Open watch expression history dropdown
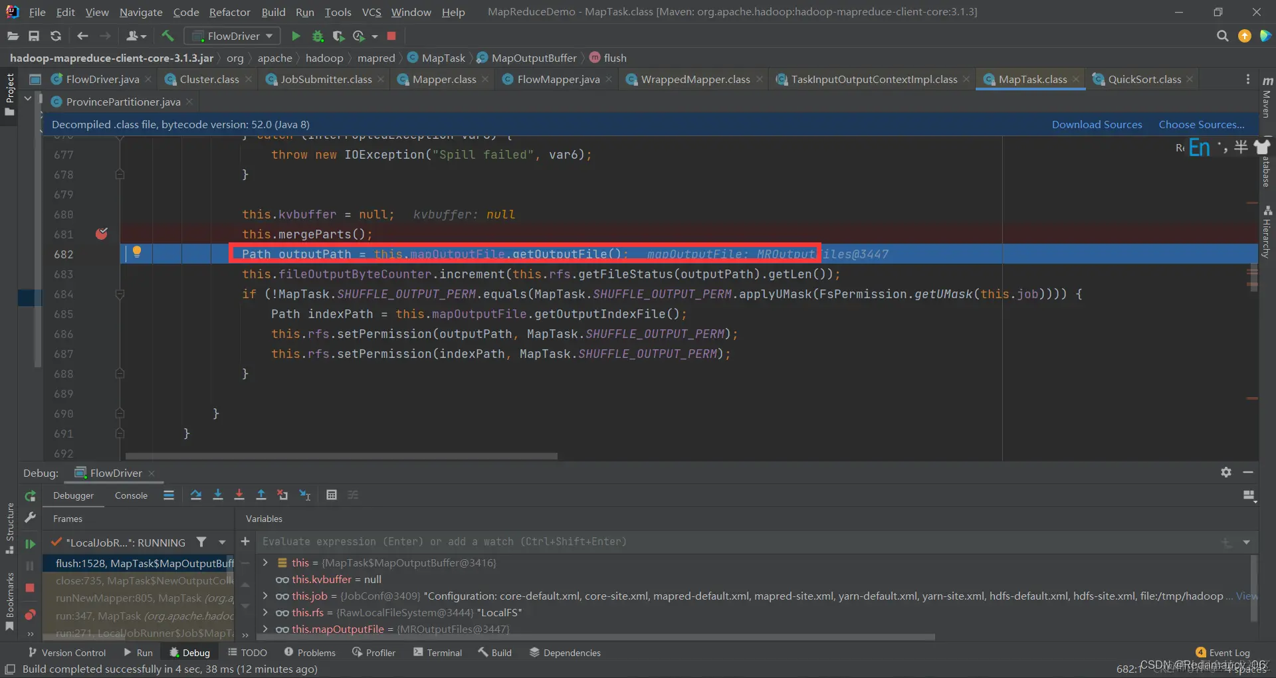1276x678 pixels. 1246,542
